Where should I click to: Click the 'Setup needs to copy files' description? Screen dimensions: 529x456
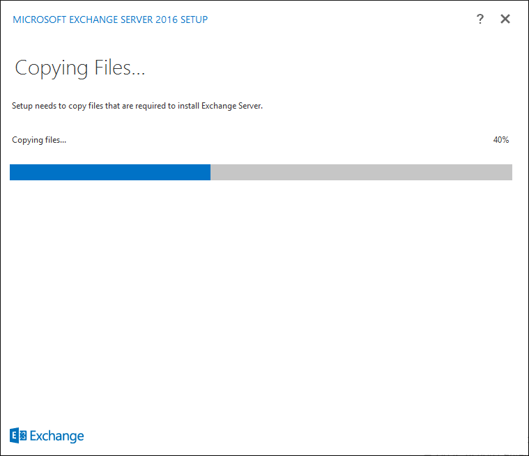tap(137, 106)
